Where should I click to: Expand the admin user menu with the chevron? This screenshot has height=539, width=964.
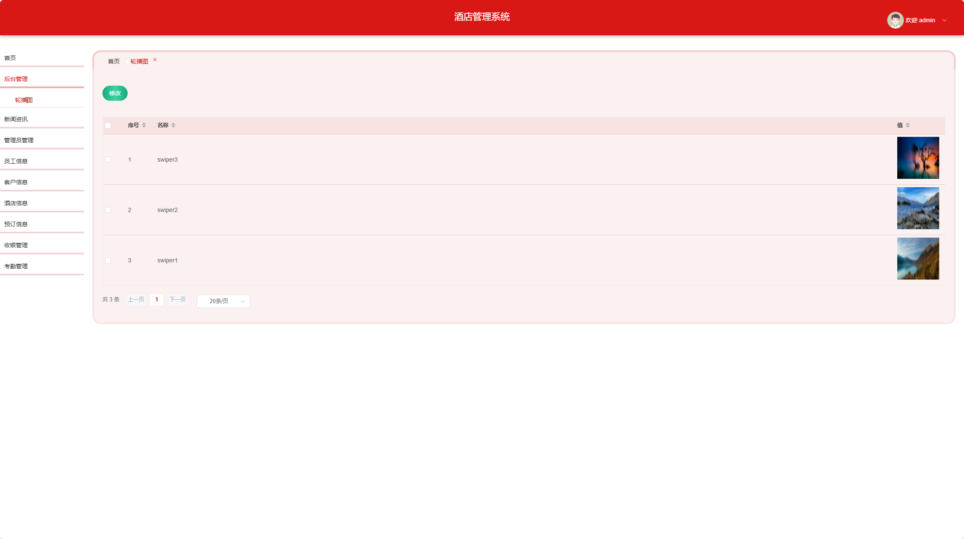click(944, 20)
